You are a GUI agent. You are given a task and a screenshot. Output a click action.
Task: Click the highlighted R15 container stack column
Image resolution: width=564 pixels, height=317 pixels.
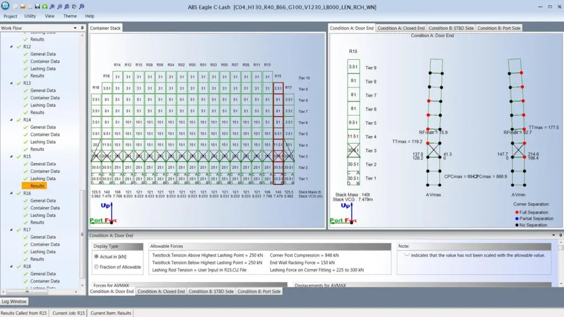(x=278, y=134)
